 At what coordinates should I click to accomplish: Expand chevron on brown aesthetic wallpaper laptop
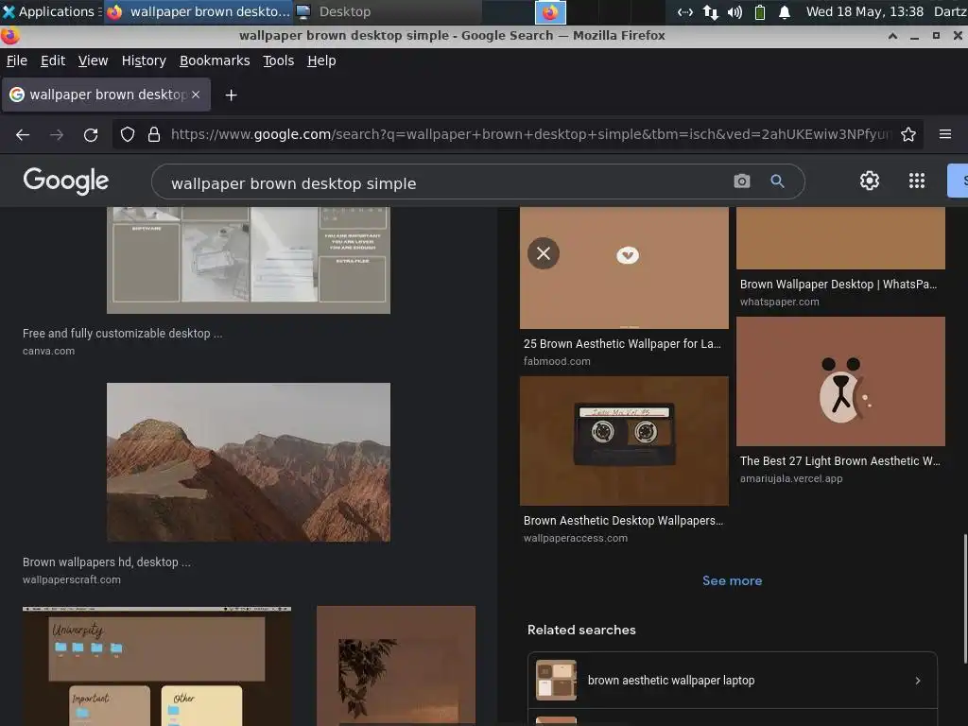coord(918,681)
